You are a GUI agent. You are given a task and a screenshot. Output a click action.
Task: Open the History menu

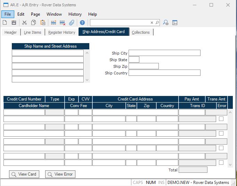click(x=75, y=14)
